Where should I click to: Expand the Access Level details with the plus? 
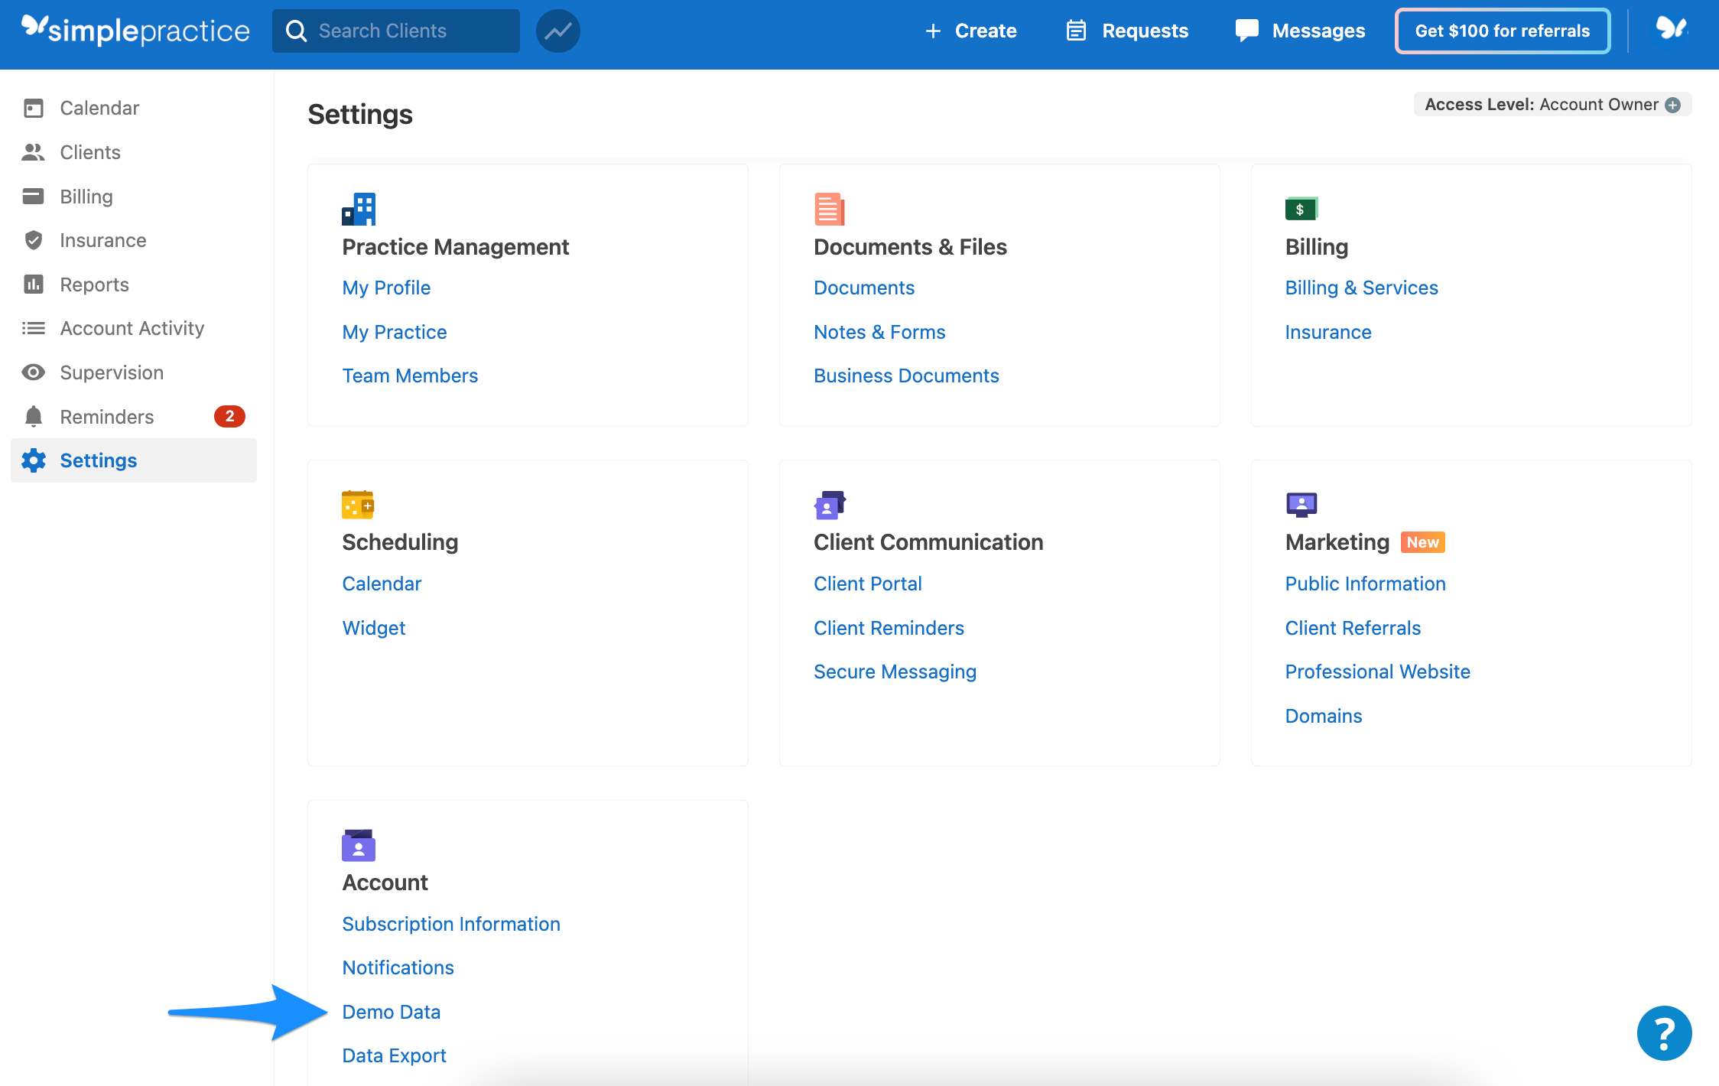[1672, 105]
